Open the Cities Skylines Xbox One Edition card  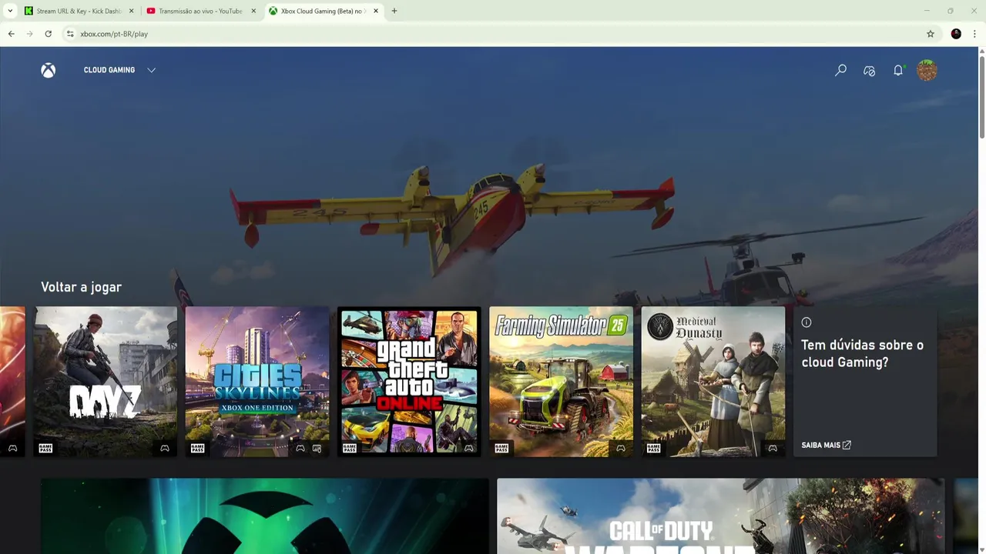pos(257,382)
